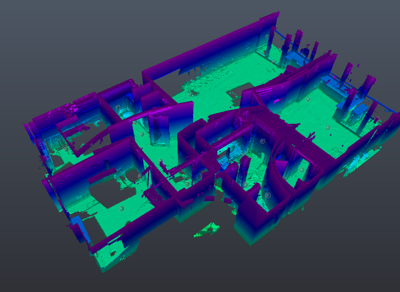Pick the lowest scan sphere in bottom-right room
The image size is (400, 292).
[268, 195]
